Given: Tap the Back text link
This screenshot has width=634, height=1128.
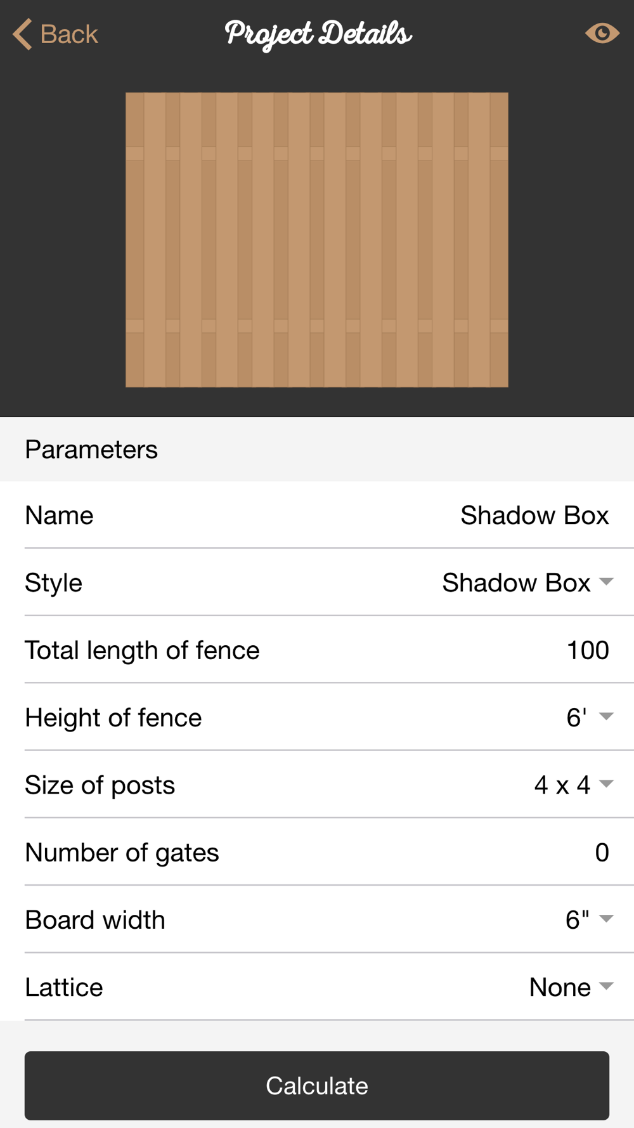Looking at the screenshot, I should [x=69, y=34].
